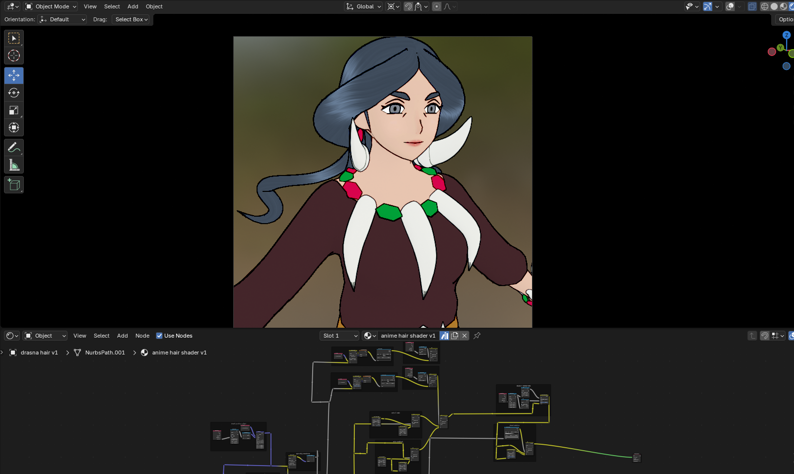Open the node editor View menu

pyautogui.click(x=80, y=336)
